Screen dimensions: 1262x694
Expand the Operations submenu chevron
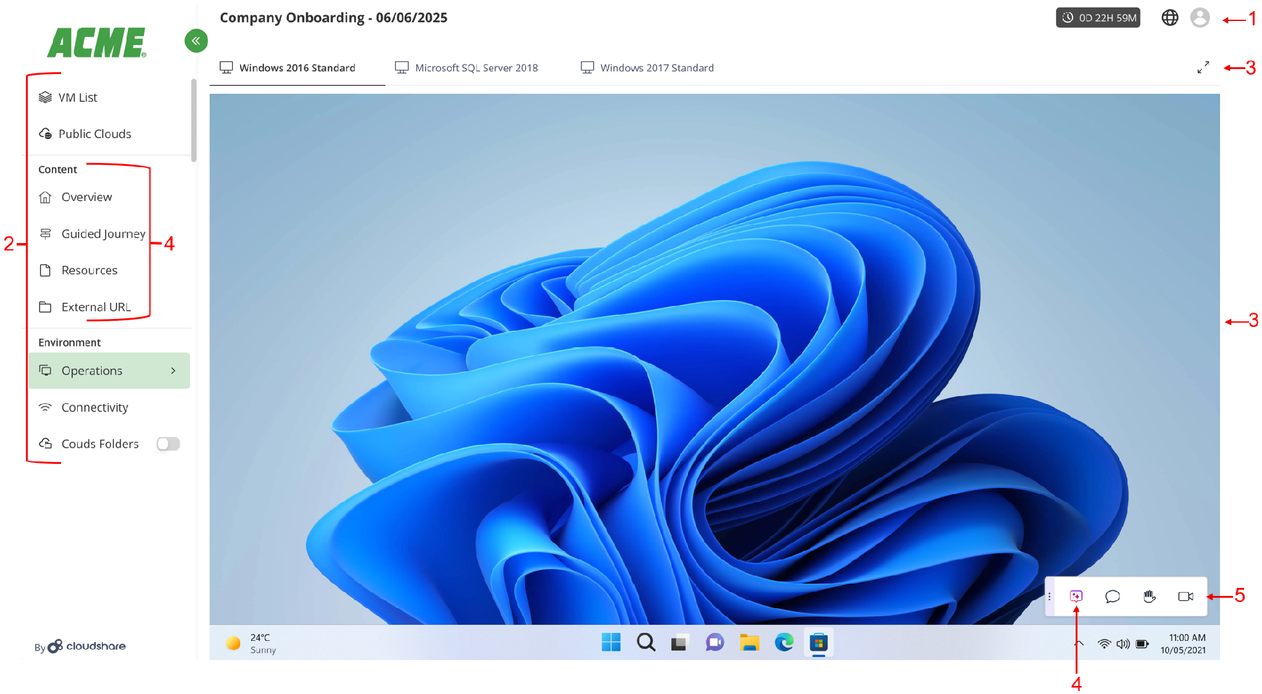[173, 370]
